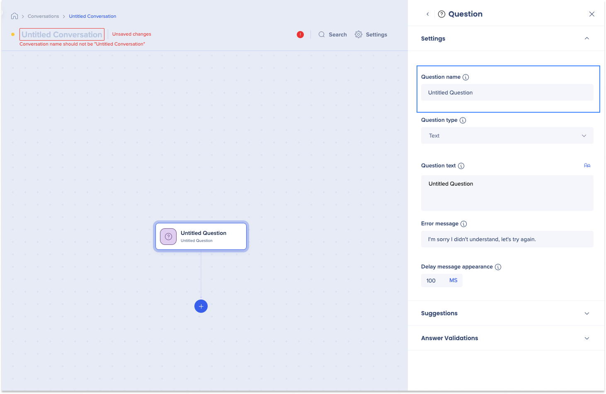Open Conversations in the breadcrumb
The height and width of the screenshot is (394, 606).
pos(43,17)
